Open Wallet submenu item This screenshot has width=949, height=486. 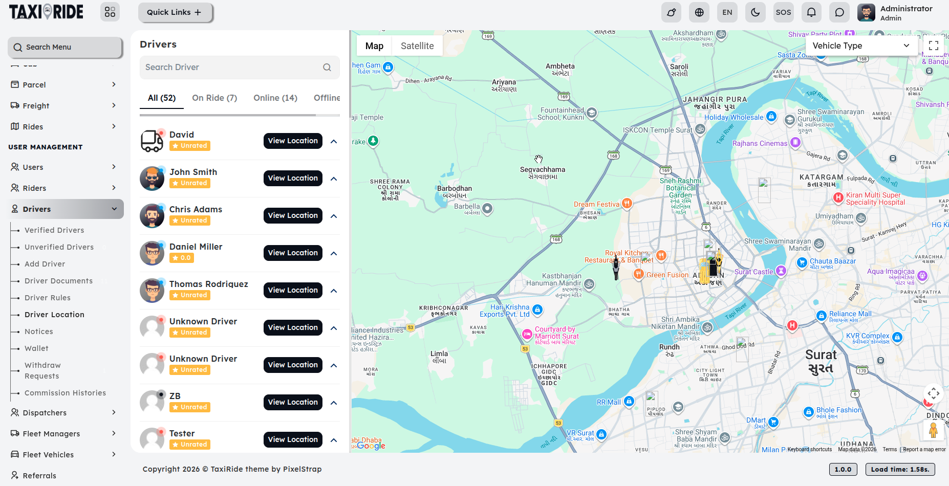(37, 348)
